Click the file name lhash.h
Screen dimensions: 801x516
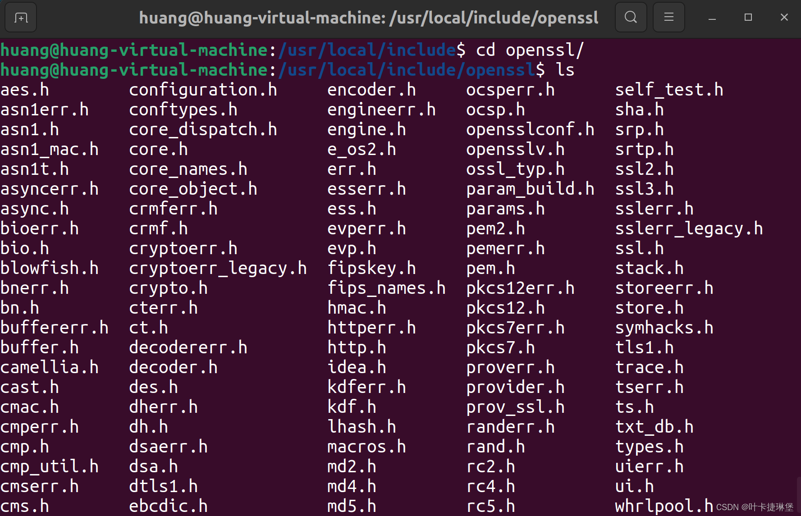tap(362, 427)
